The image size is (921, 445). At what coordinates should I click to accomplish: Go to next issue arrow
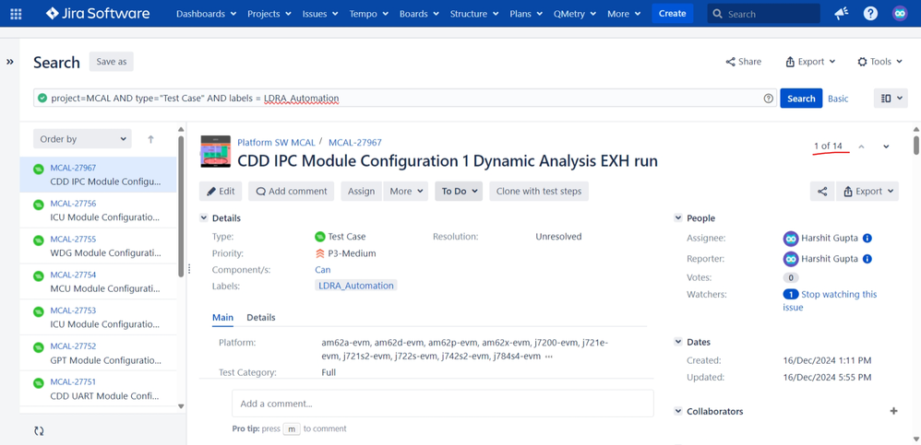tap(886, 146)
